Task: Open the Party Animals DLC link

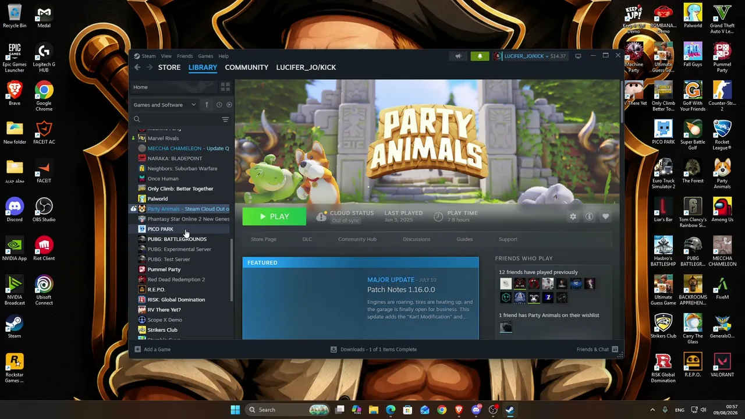Action: 307,239
